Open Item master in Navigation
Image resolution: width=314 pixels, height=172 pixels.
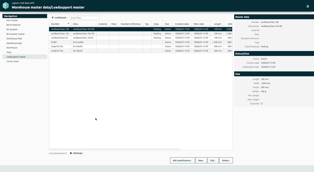coord(12,20)
